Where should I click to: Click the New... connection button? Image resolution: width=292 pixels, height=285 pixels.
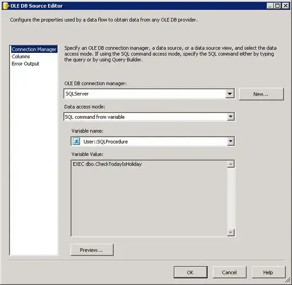261,94
